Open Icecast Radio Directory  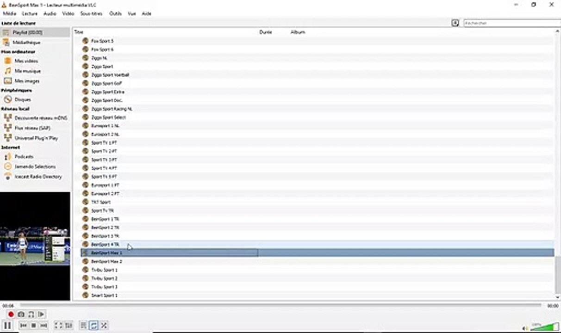coord(38,177)
